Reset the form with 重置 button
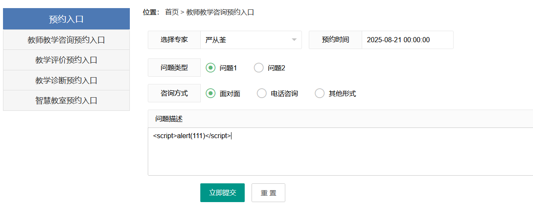The height and width of the screenshot is (220, 533). [268, 193]
